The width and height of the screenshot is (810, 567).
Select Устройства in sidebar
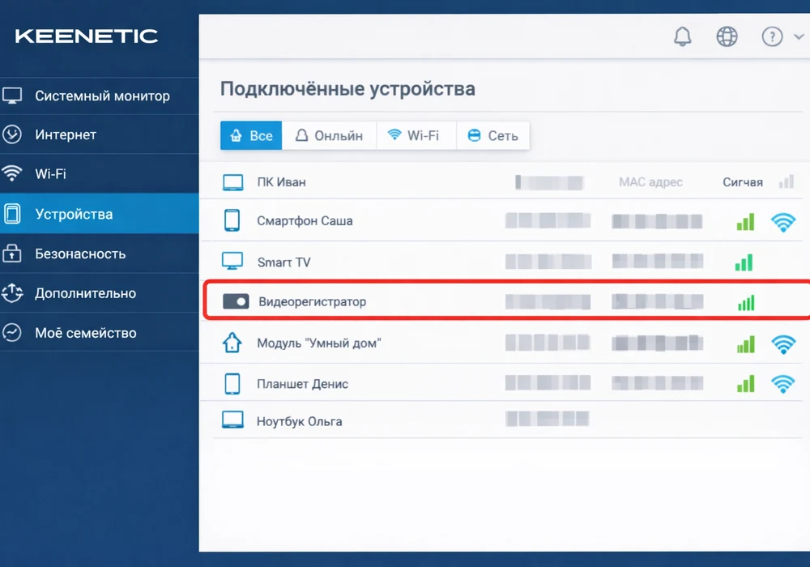pos(99,214)
